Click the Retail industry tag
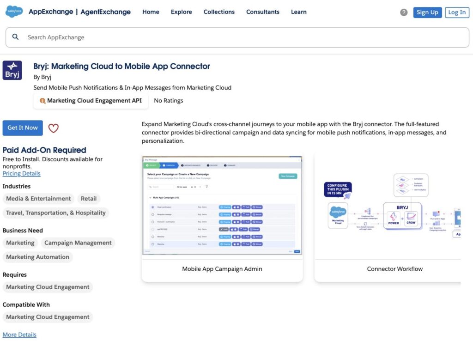 (89, 199)
